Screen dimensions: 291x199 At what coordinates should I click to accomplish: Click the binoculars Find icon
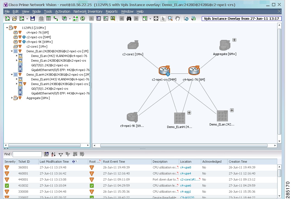(x=129, y=18)
